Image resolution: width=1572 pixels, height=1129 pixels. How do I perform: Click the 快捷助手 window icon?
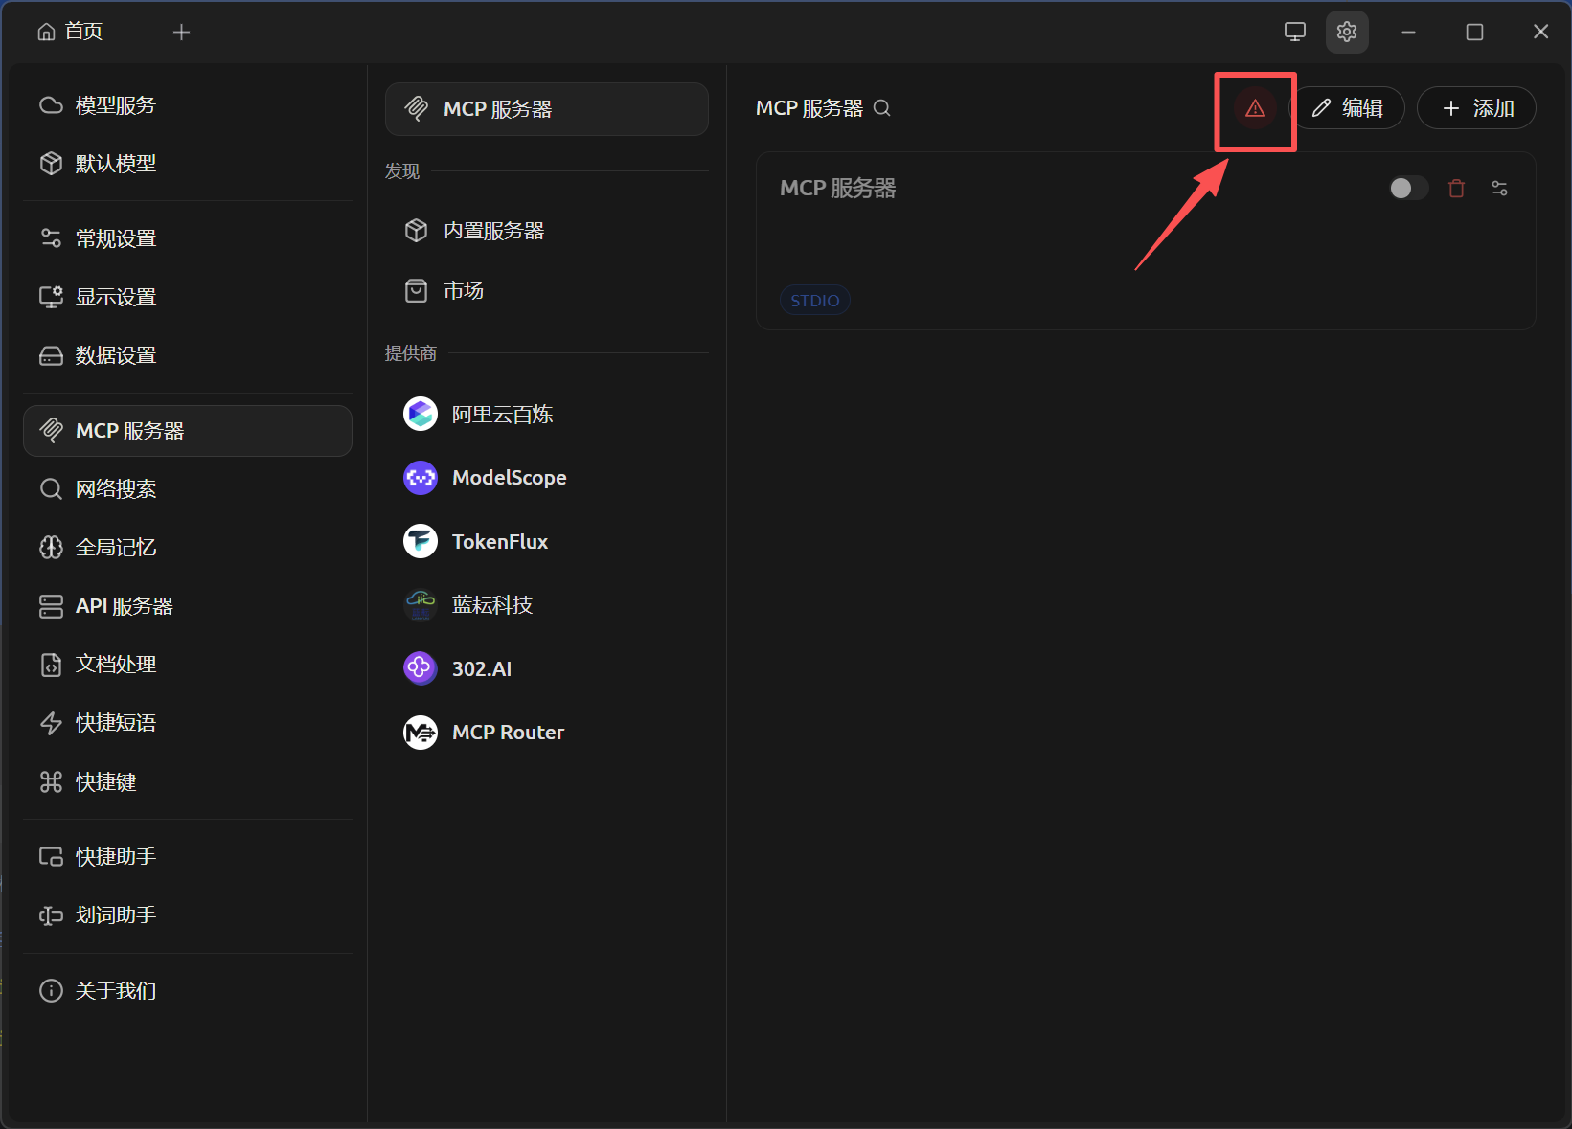coord(51,857)
